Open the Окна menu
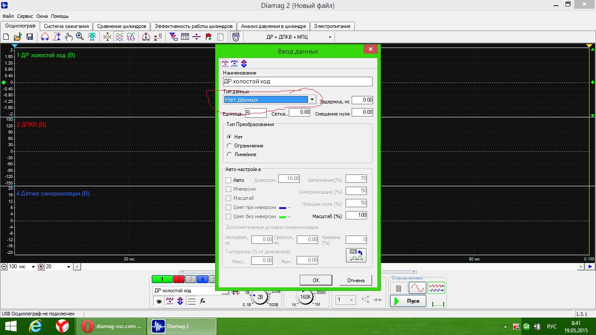The height and width of the screenshot is (335, 596). click(x=42, y=16)
